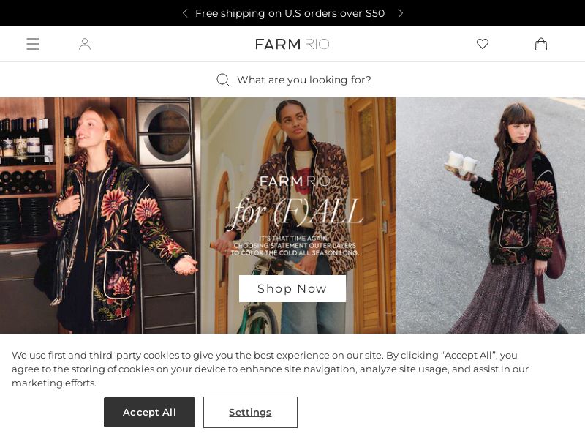Open the shopping bag

point(541,44)
